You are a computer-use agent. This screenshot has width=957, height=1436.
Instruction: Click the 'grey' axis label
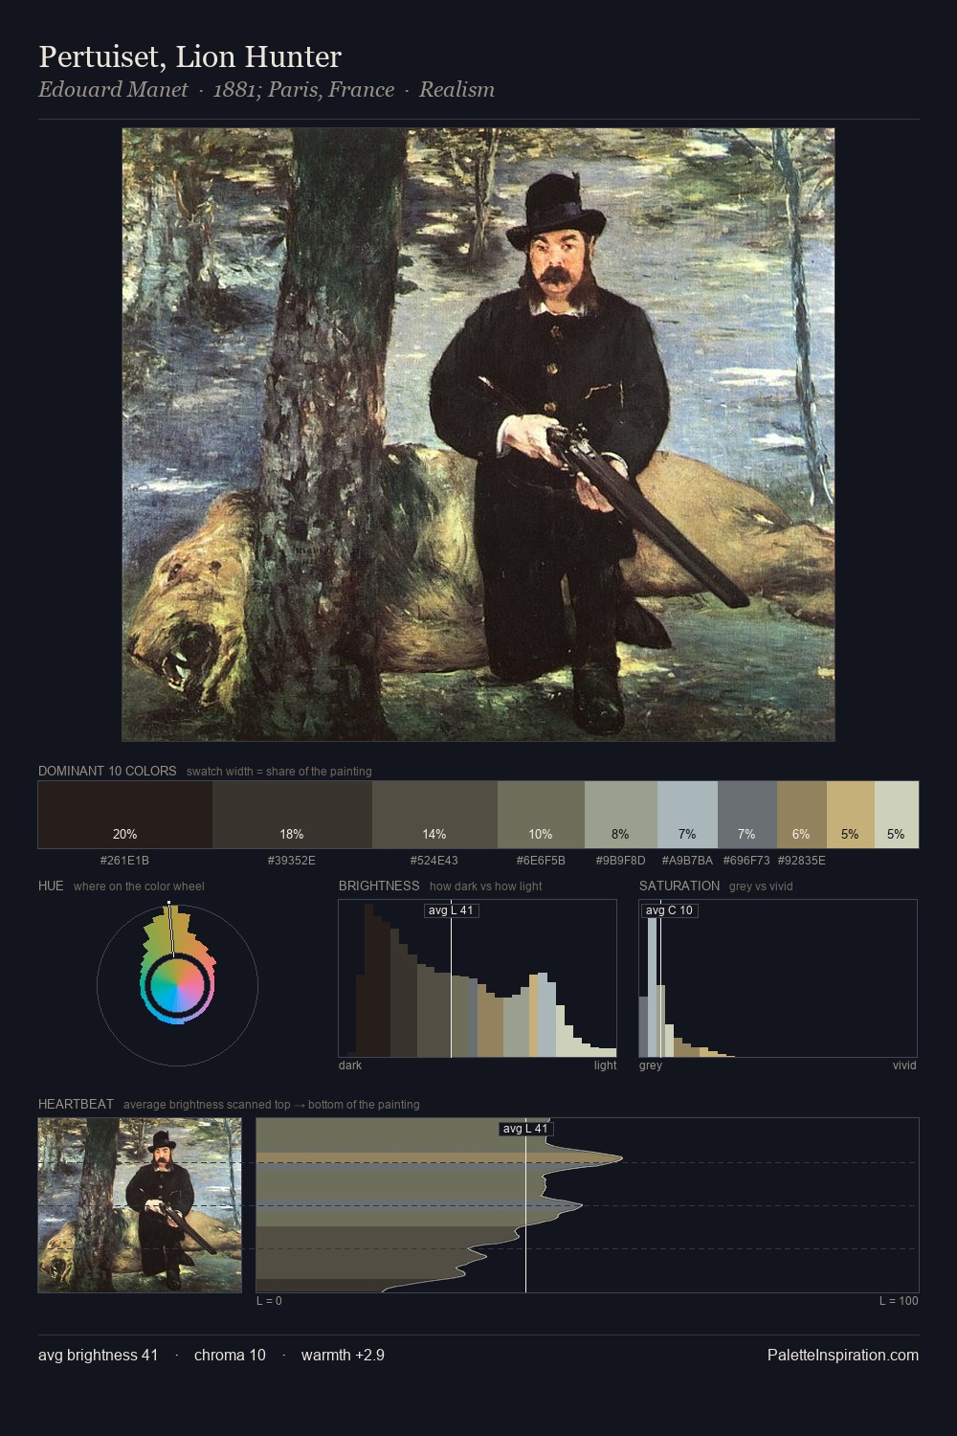click(651, 1066)
